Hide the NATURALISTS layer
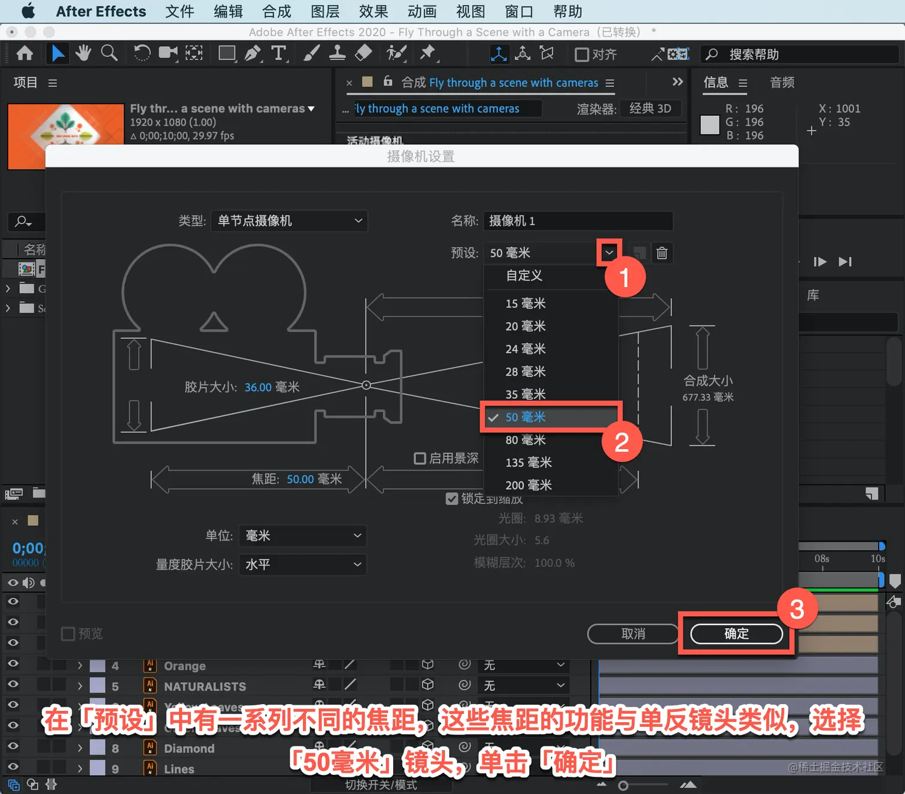 pyautogui.click(x=13, y=684)
